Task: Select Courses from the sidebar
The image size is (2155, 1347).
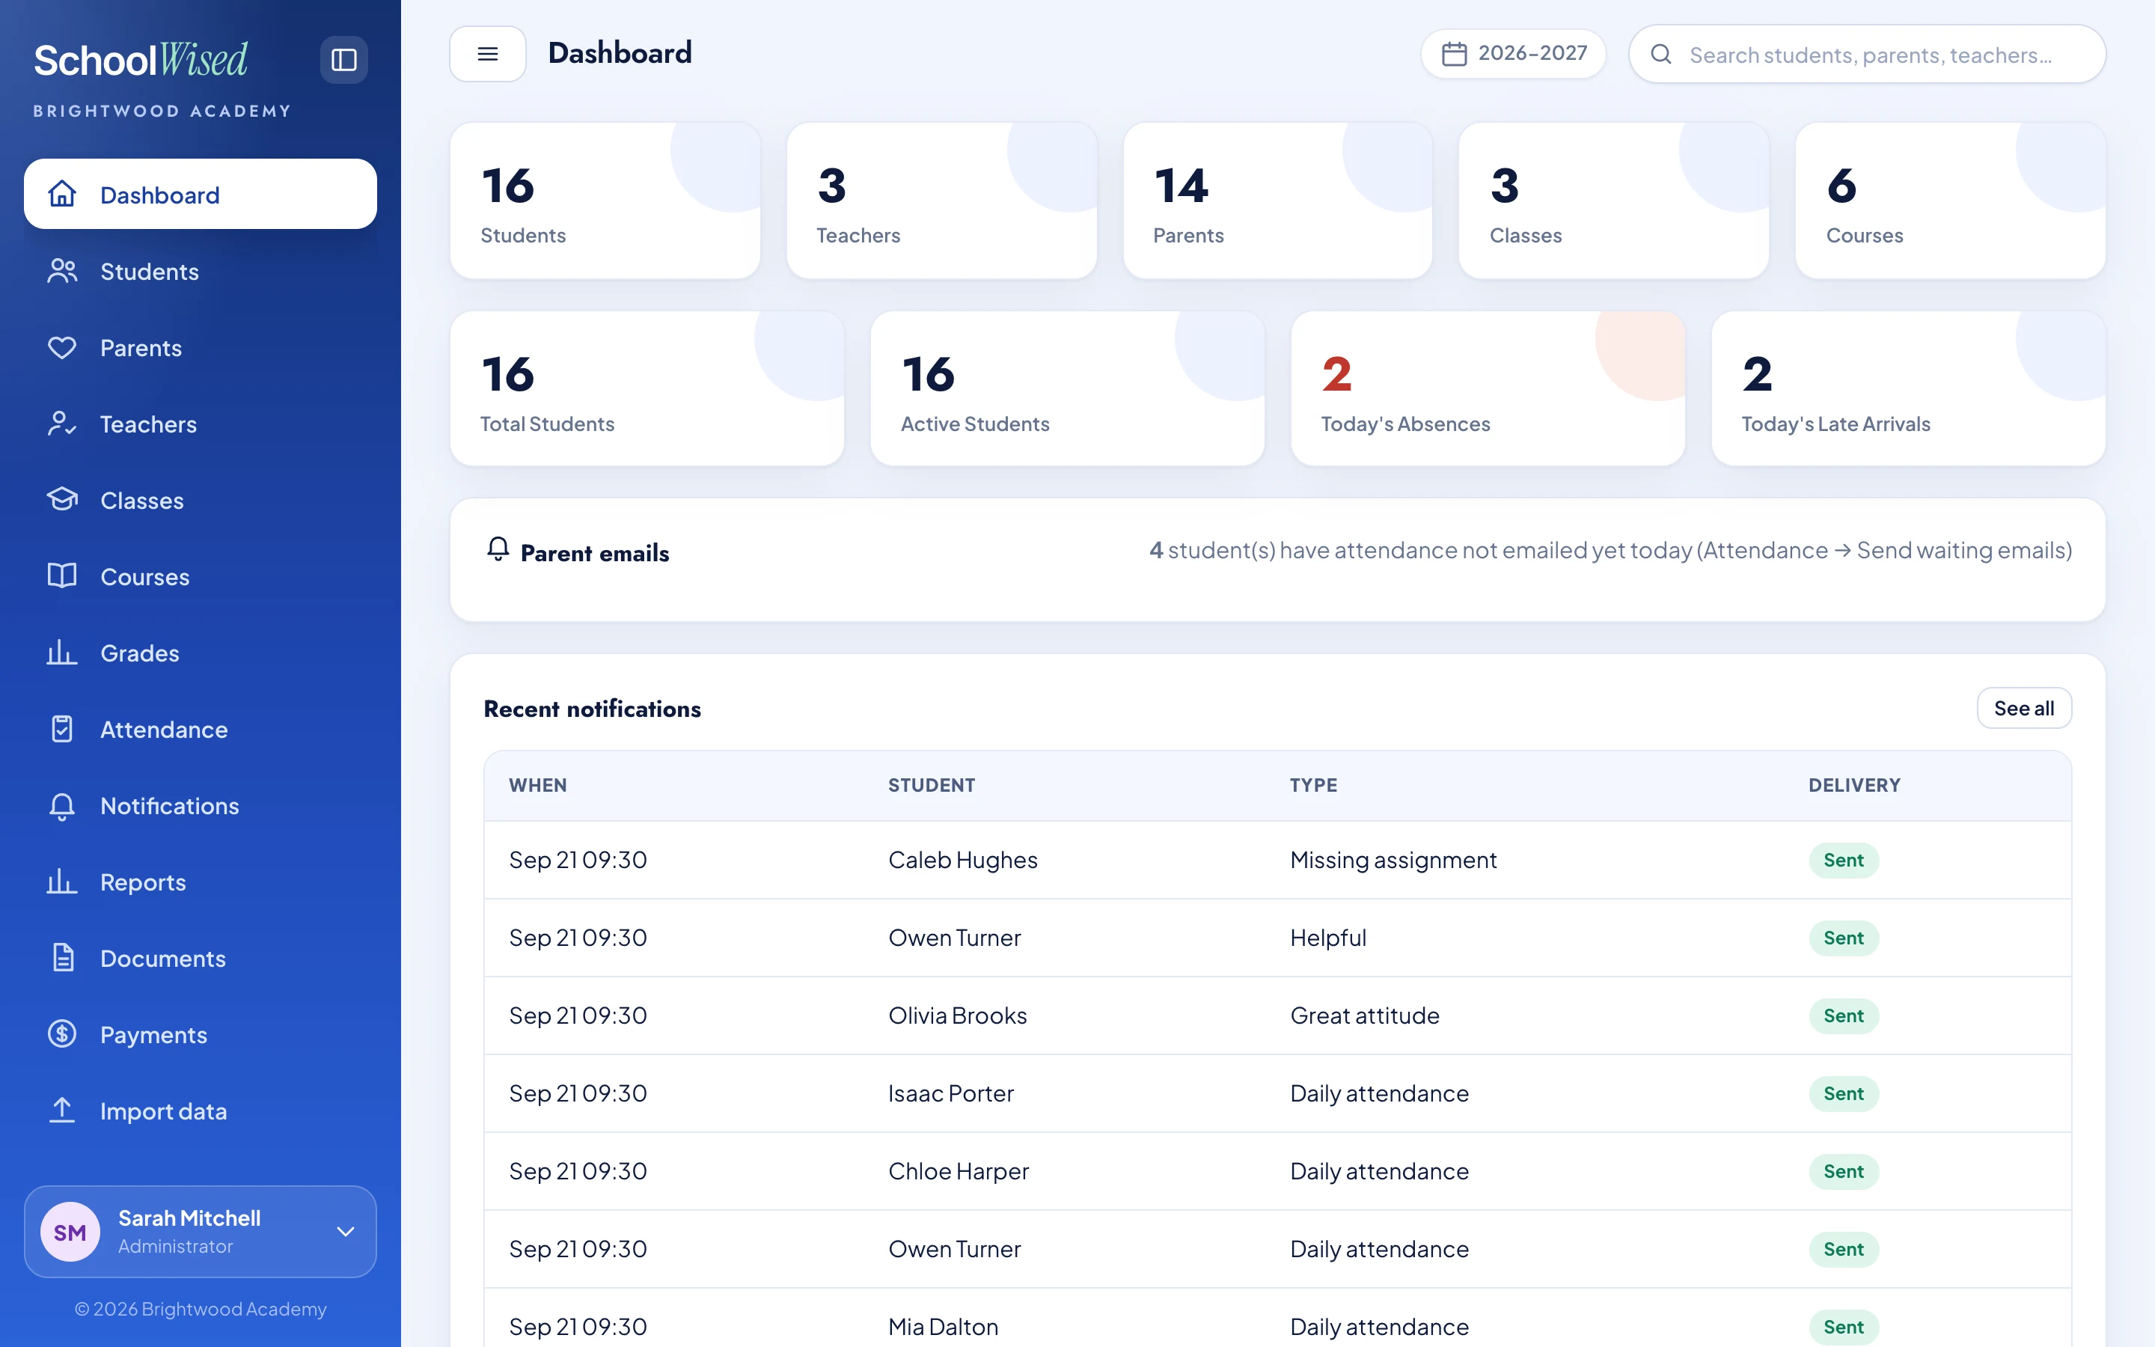Action: 201,576
